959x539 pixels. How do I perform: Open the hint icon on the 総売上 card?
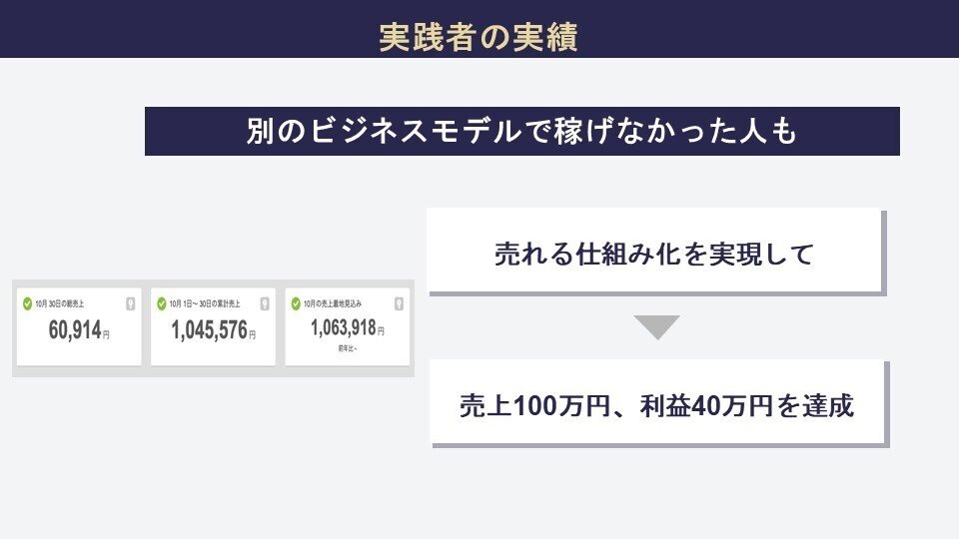coord(130,303)
